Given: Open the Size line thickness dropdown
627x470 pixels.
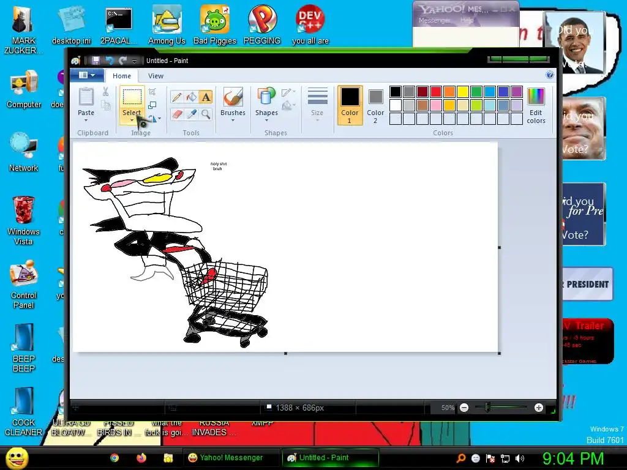Looking at the screenshot, I should click(318, 105).
